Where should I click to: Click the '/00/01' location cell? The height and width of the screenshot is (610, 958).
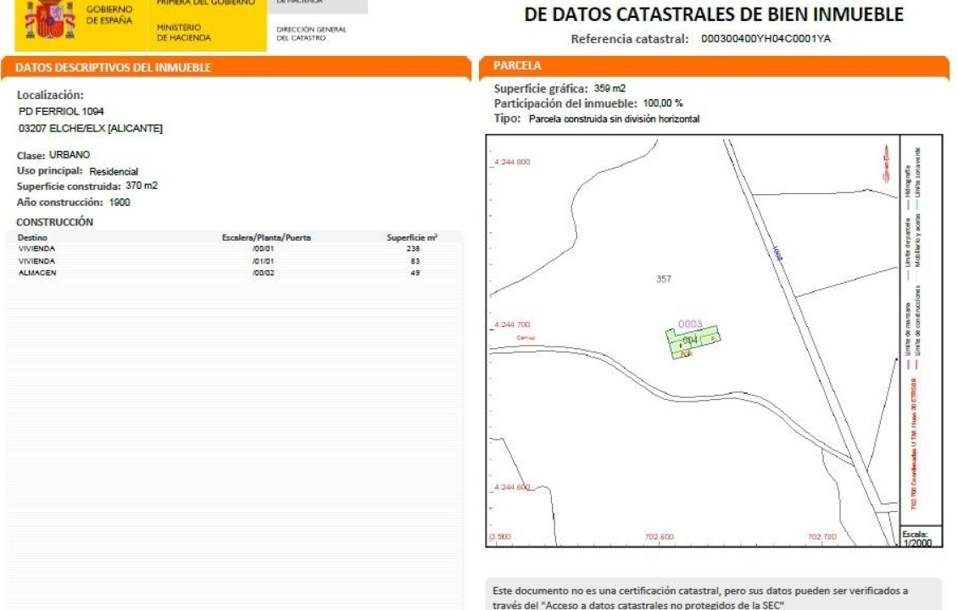click(x=264, y=248)
